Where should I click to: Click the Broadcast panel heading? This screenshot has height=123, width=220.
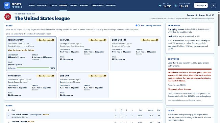174,26
